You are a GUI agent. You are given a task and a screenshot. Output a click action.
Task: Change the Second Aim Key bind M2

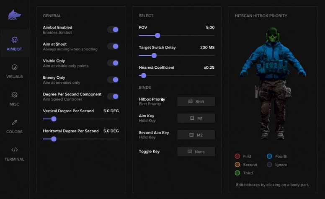[196, 135]
